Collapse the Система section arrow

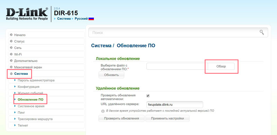click(x=11, y=74)
